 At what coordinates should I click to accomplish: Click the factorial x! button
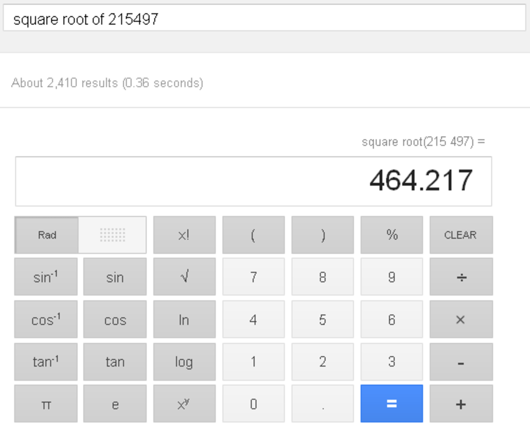(x=184, y=235)
